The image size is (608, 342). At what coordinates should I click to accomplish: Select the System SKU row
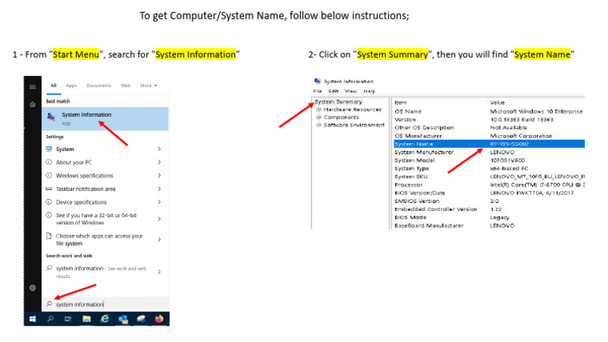[x=489, y=176]
